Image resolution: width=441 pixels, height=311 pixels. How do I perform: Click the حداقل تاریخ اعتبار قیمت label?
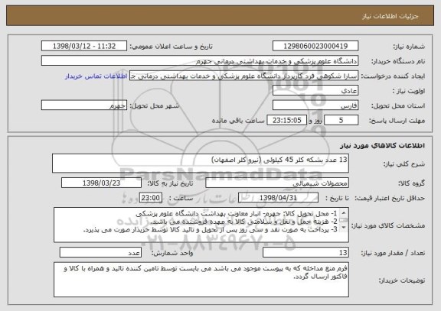390,198
